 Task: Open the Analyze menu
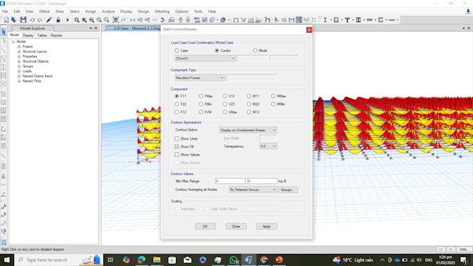108,11
